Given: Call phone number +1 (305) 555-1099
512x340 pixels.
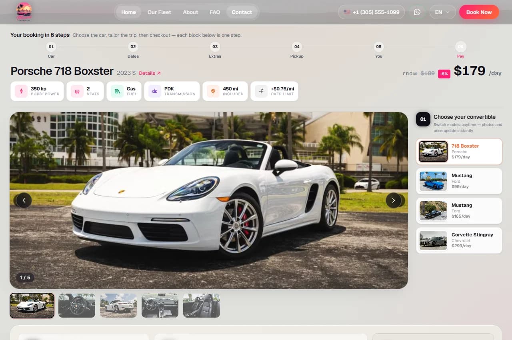Looking at the screenshot, I should [371, 12].
